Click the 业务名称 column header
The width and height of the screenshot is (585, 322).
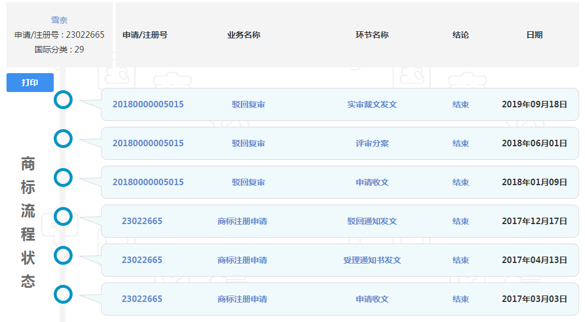click(243, 35)
